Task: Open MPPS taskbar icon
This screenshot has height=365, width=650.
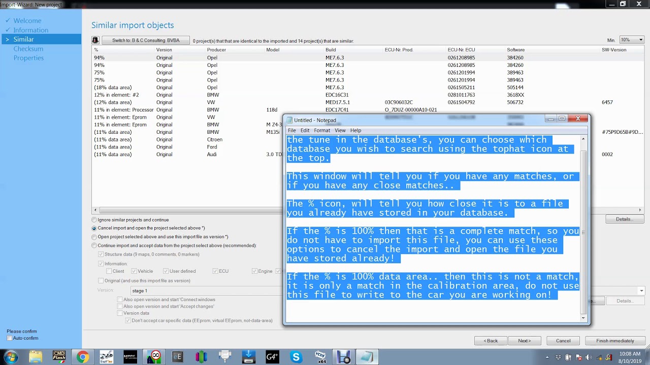Action: coord(130,357)
